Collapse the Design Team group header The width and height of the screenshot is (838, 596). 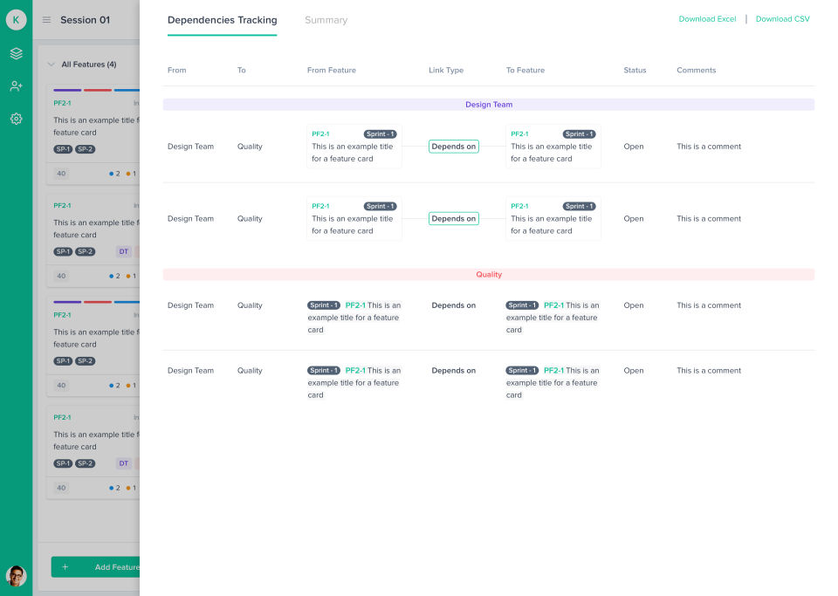pos(489,105)
